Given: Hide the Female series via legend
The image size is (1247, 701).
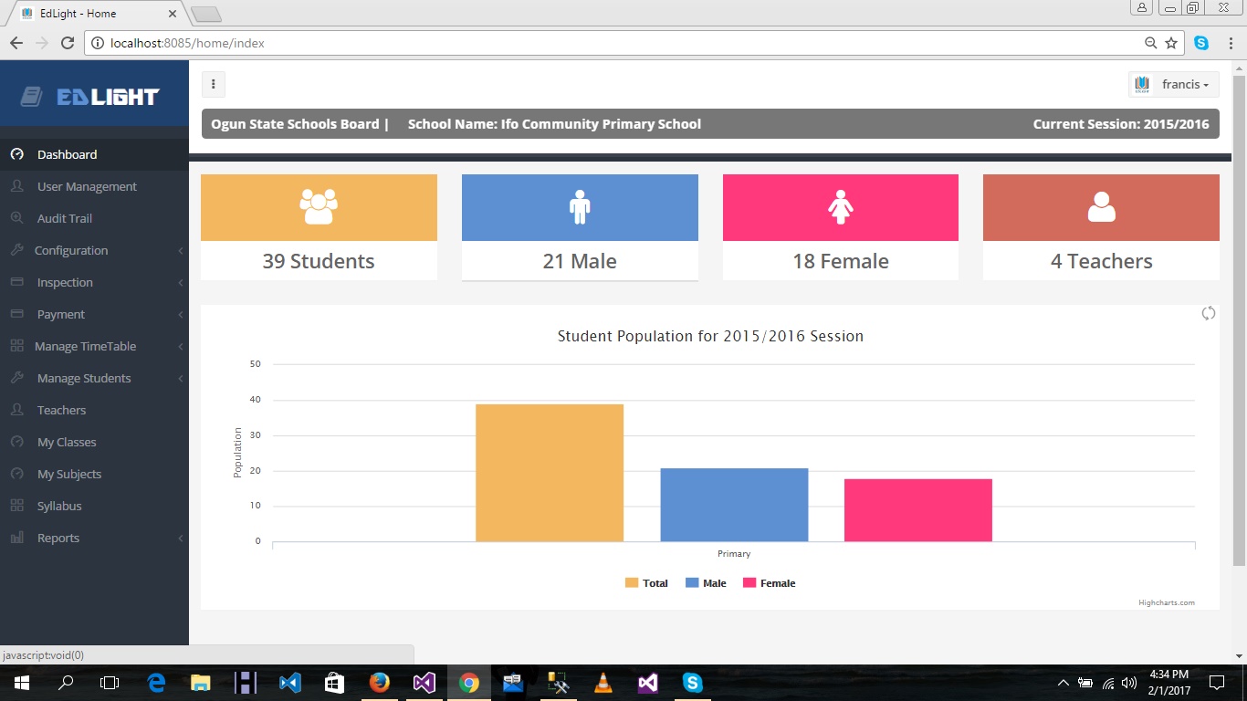Looking at the screenshot, I should [769, 583].
